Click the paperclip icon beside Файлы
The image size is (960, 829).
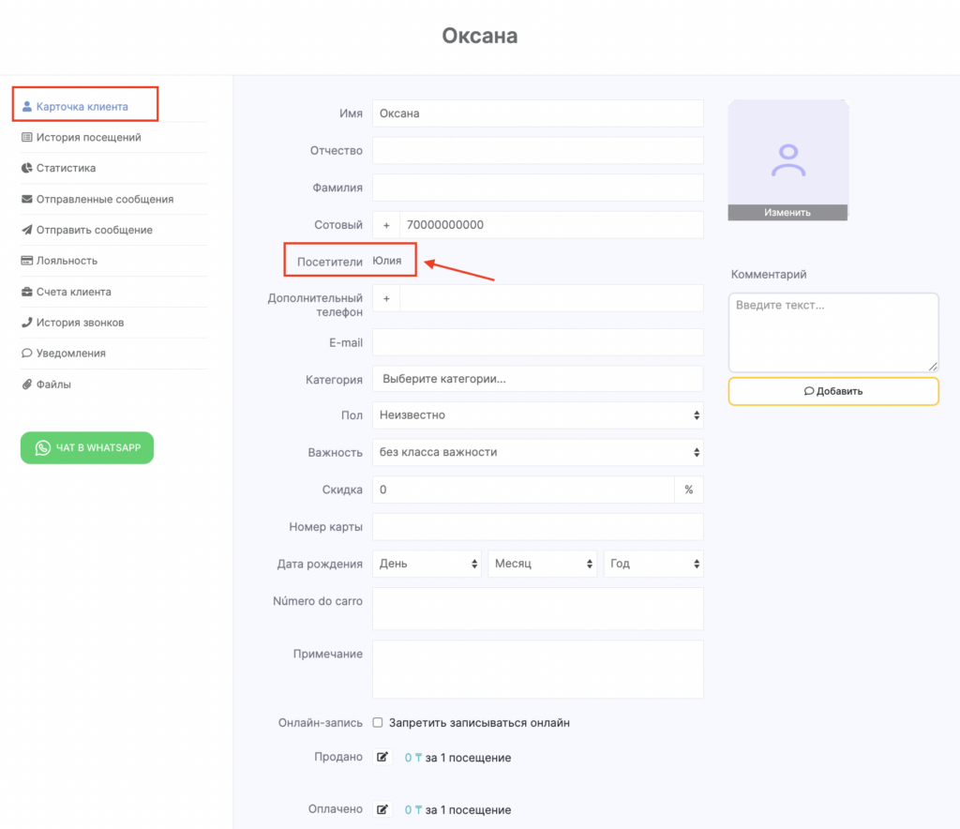click(x=27, y=384)
